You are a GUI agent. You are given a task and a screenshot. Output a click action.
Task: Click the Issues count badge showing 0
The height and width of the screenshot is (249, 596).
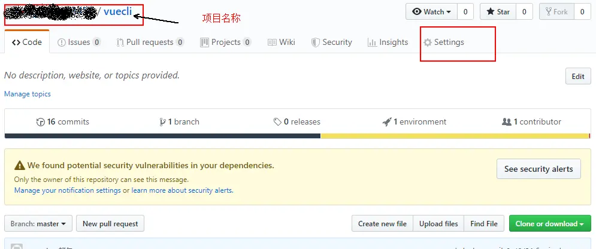tap(97, 42)
